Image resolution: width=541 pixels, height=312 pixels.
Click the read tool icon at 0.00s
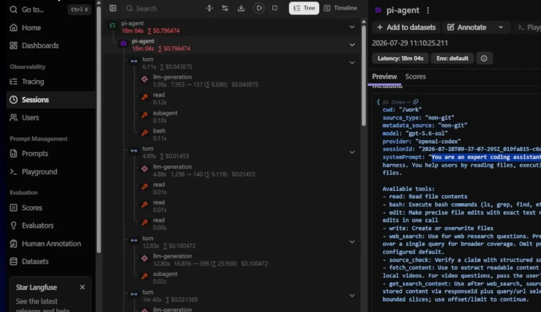pyautogui.click(x=145, y=222)
